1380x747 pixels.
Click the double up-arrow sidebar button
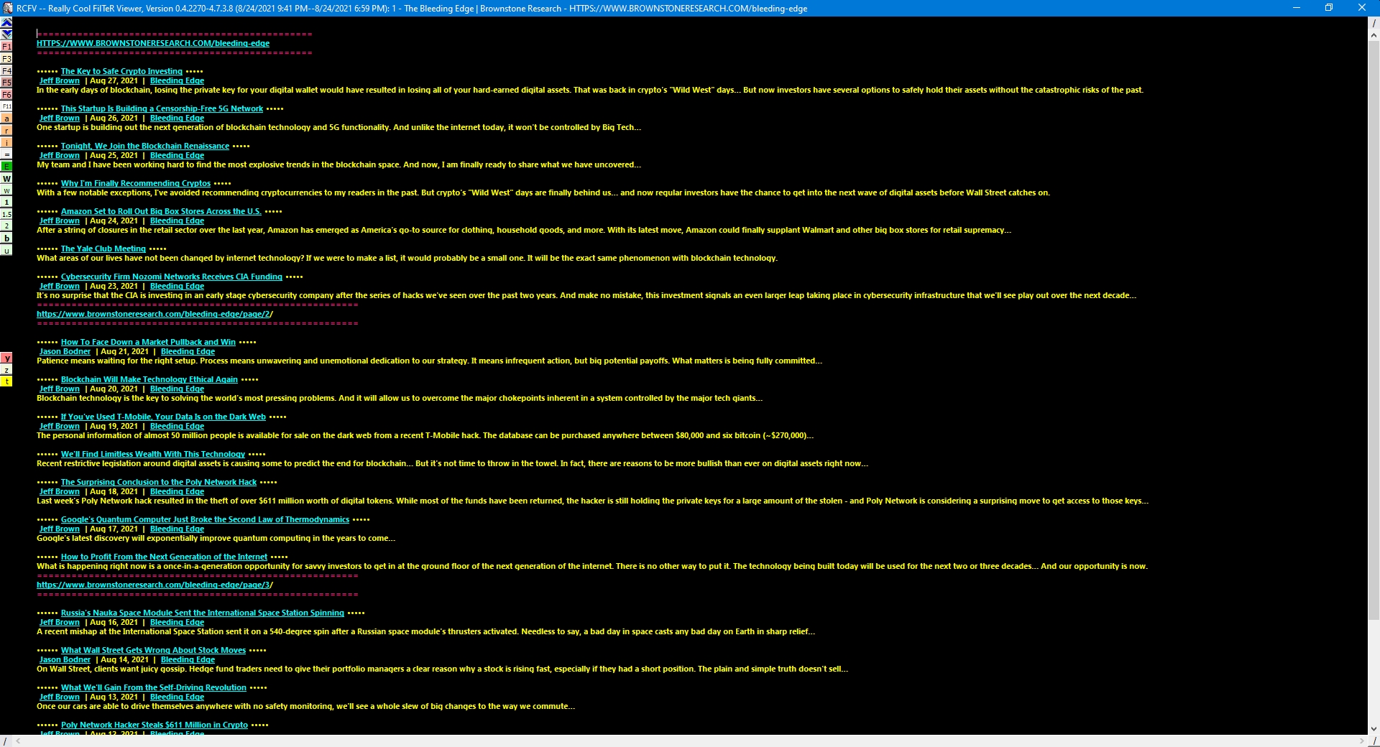click(6, 22)
